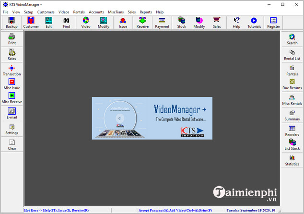Open the Videos menu
This screenshot has height=214, width=304.
(64, 12)
